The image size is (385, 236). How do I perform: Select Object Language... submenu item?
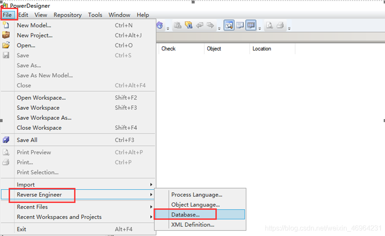[x=200, y=205]
